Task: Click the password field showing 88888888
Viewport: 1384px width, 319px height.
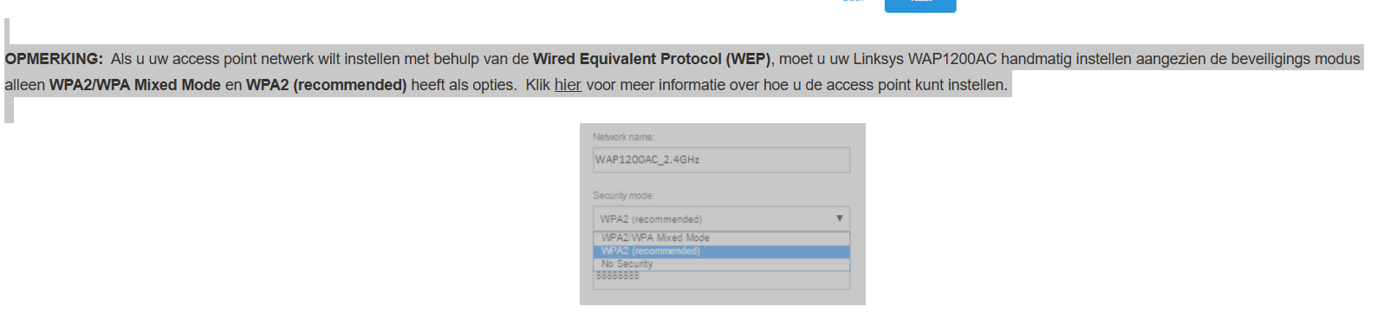Action: 721,279
